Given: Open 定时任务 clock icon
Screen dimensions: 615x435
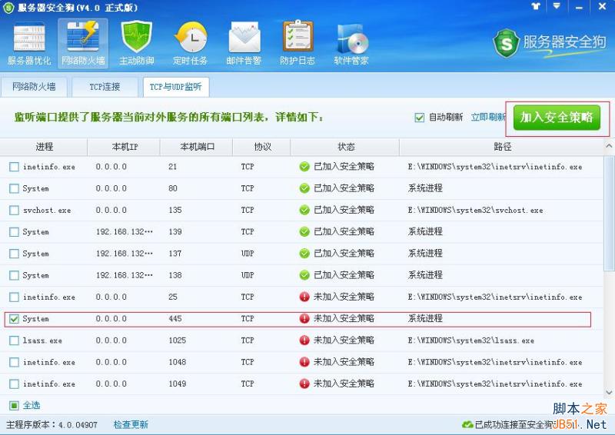Looking at the screenshot, I should point(190,43).
